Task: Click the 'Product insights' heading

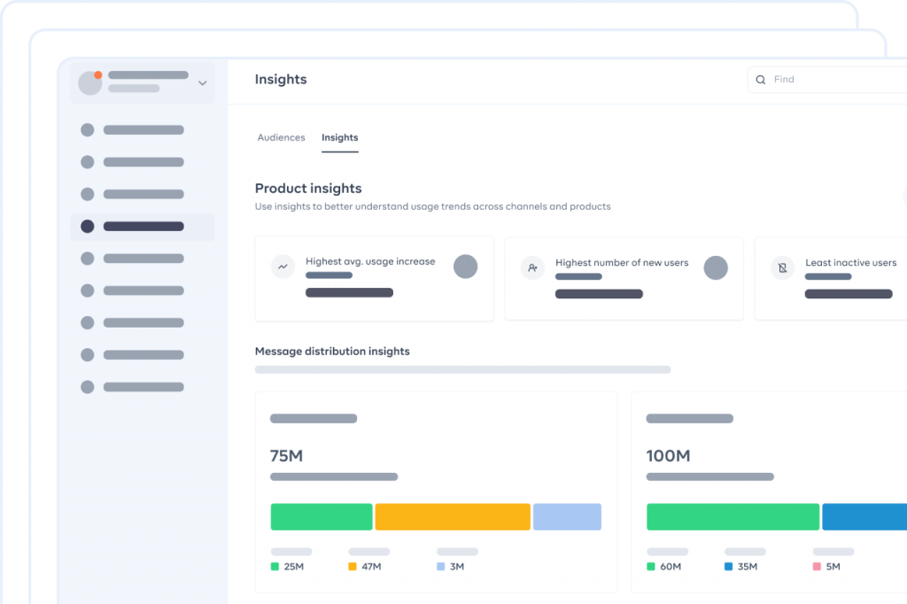Action: tap(308, 189)
